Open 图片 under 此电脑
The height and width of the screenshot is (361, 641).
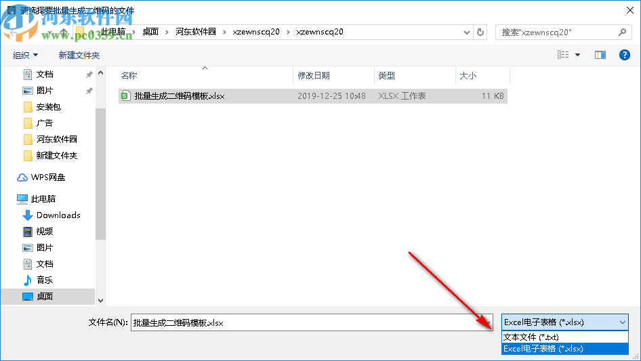pyautogui.click(x=38, y=248)
